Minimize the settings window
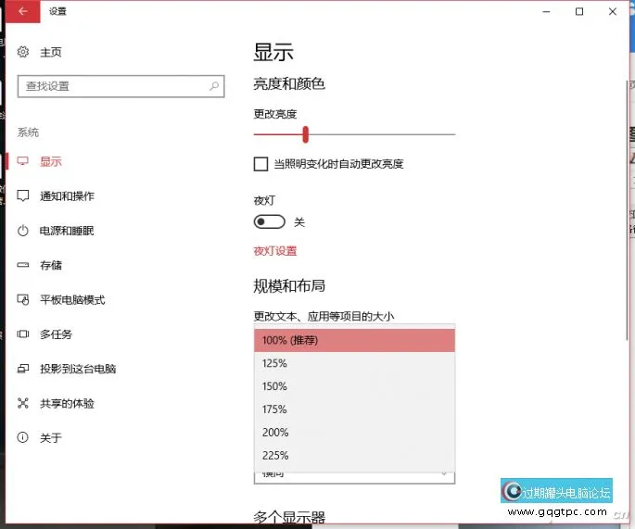This screenshot has height=529, width=635. pyautogui.click(x=546, y=12)
